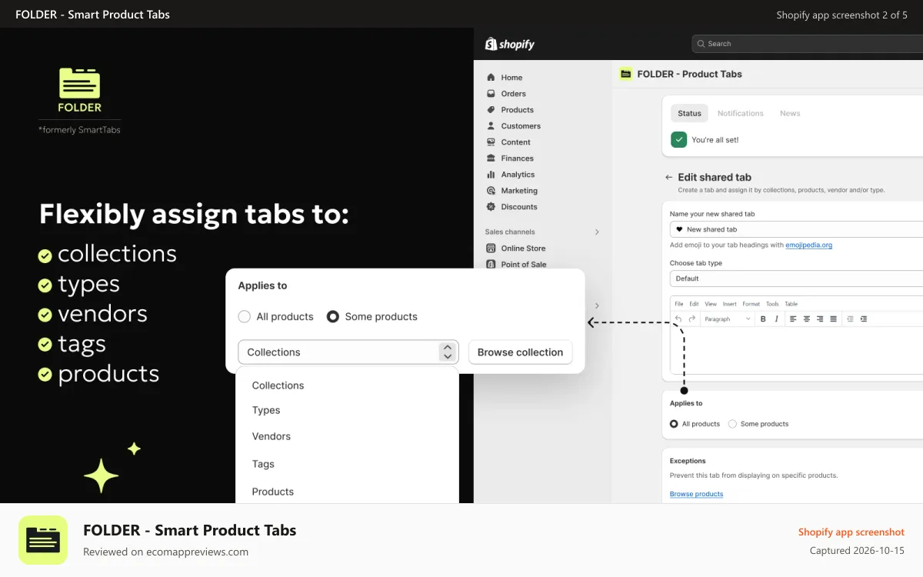Click the New shared tab name field
923x577 pixels.
(x=796, y=229)
